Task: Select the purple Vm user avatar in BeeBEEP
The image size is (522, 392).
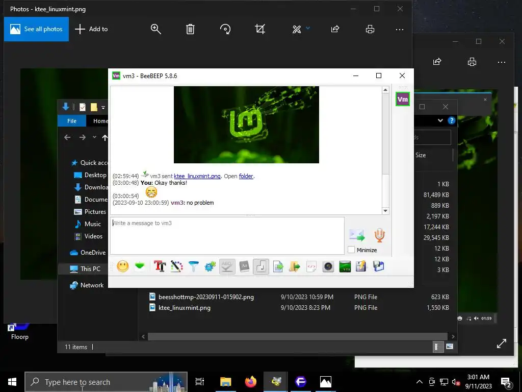Action: (403, 99)
